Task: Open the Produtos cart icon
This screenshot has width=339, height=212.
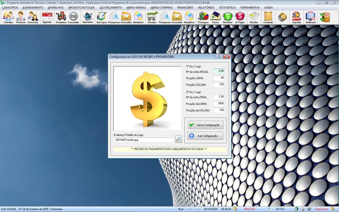Action: pos(61,17)
